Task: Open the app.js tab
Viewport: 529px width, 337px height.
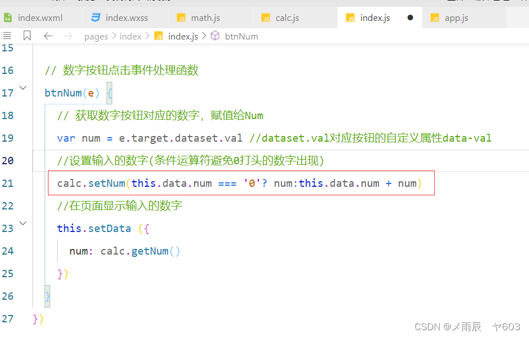Action: (464, 18)
